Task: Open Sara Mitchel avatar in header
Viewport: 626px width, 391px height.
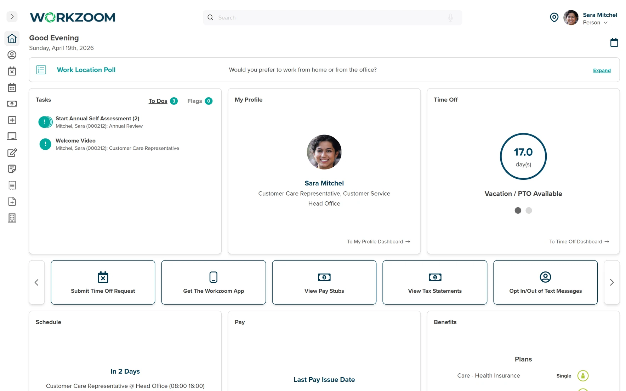Action: [x=571, y=18]
